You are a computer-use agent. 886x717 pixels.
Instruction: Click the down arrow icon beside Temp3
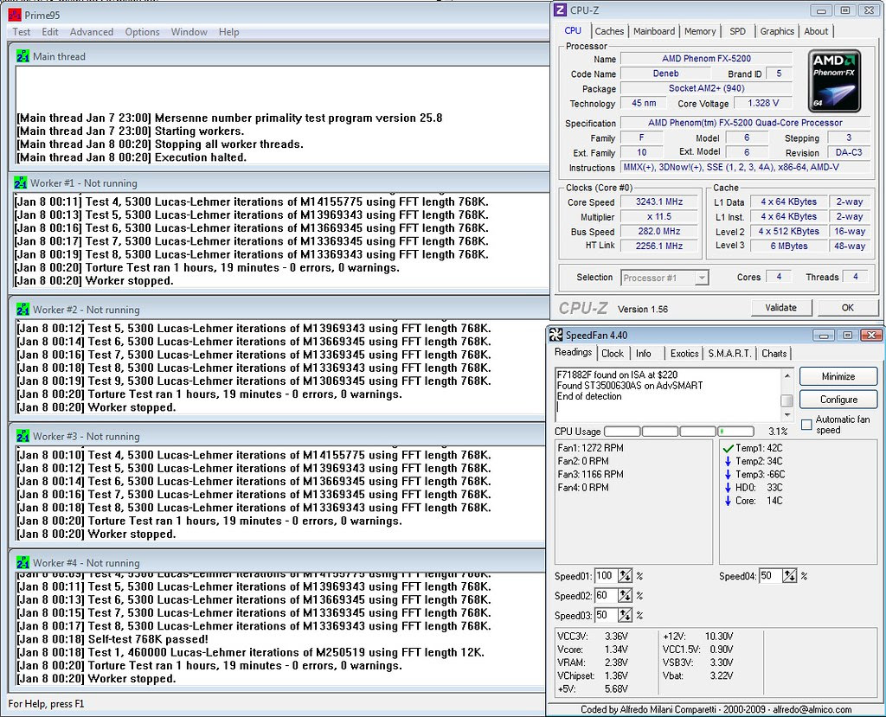[x=728, y=474]
